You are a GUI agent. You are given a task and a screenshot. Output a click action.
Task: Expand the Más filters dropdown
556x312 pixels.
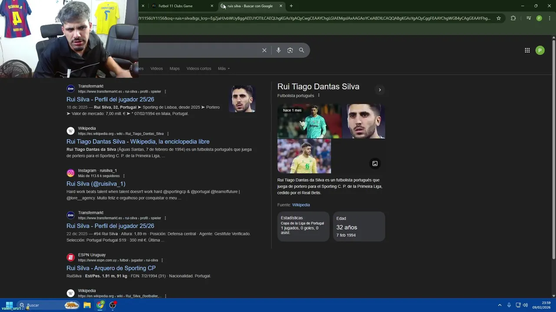224,68
